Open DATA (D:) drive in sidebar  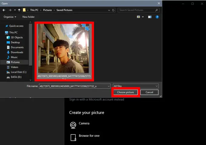click(16, 77)
